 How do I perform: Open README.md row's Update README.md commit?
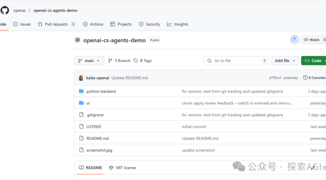[200, 138]
